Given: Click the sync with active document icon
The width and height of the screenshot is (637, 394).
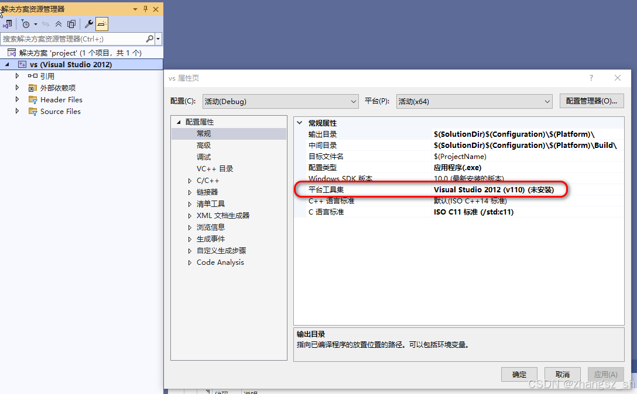Looking at the screenshot, I should point(46,25).
